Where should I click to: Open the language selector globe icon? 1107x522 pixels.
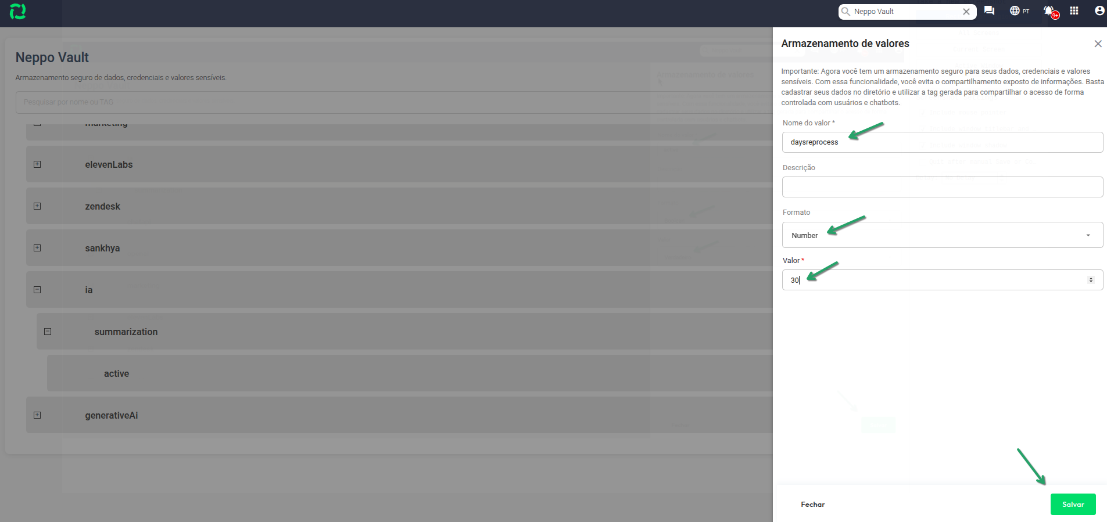click(1015, 11)
